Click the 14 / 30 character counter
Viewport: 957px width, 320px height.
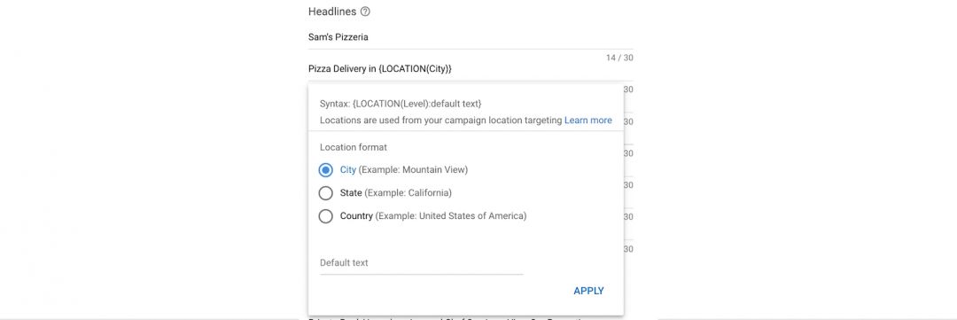point(619,58)
